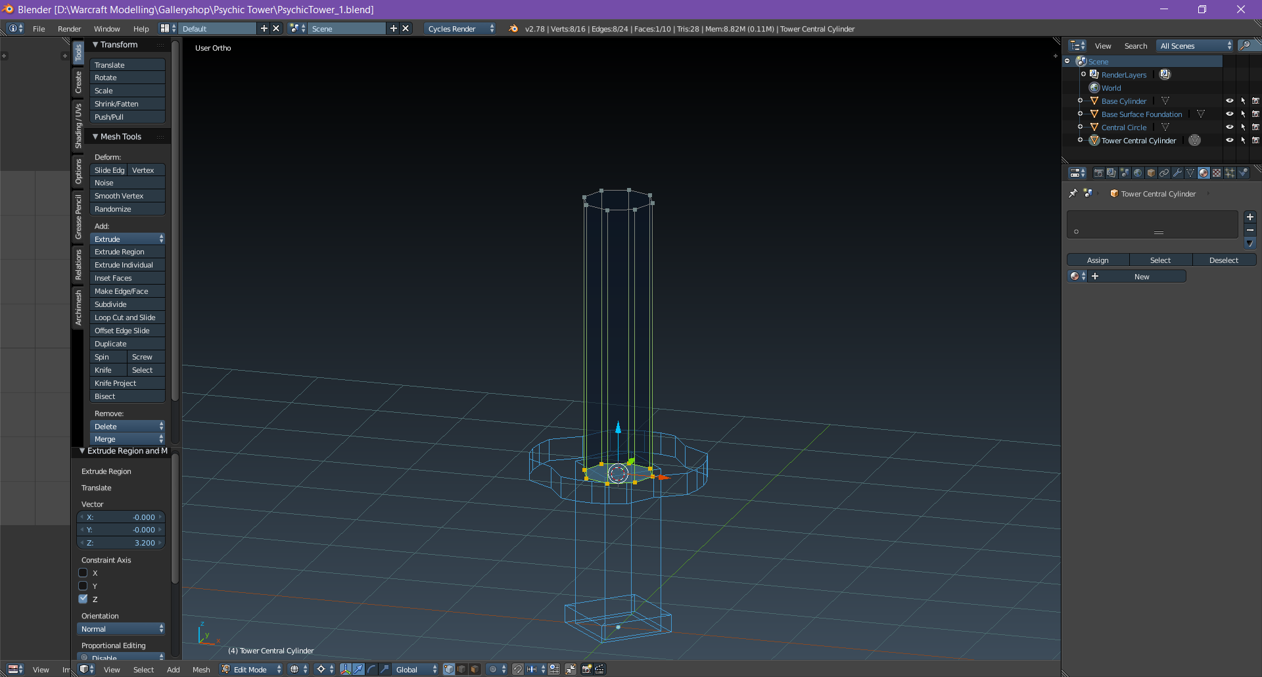1262x677 pixels.
Task: Click the outliner search magnifier icon
Action: click(1245, 45)
